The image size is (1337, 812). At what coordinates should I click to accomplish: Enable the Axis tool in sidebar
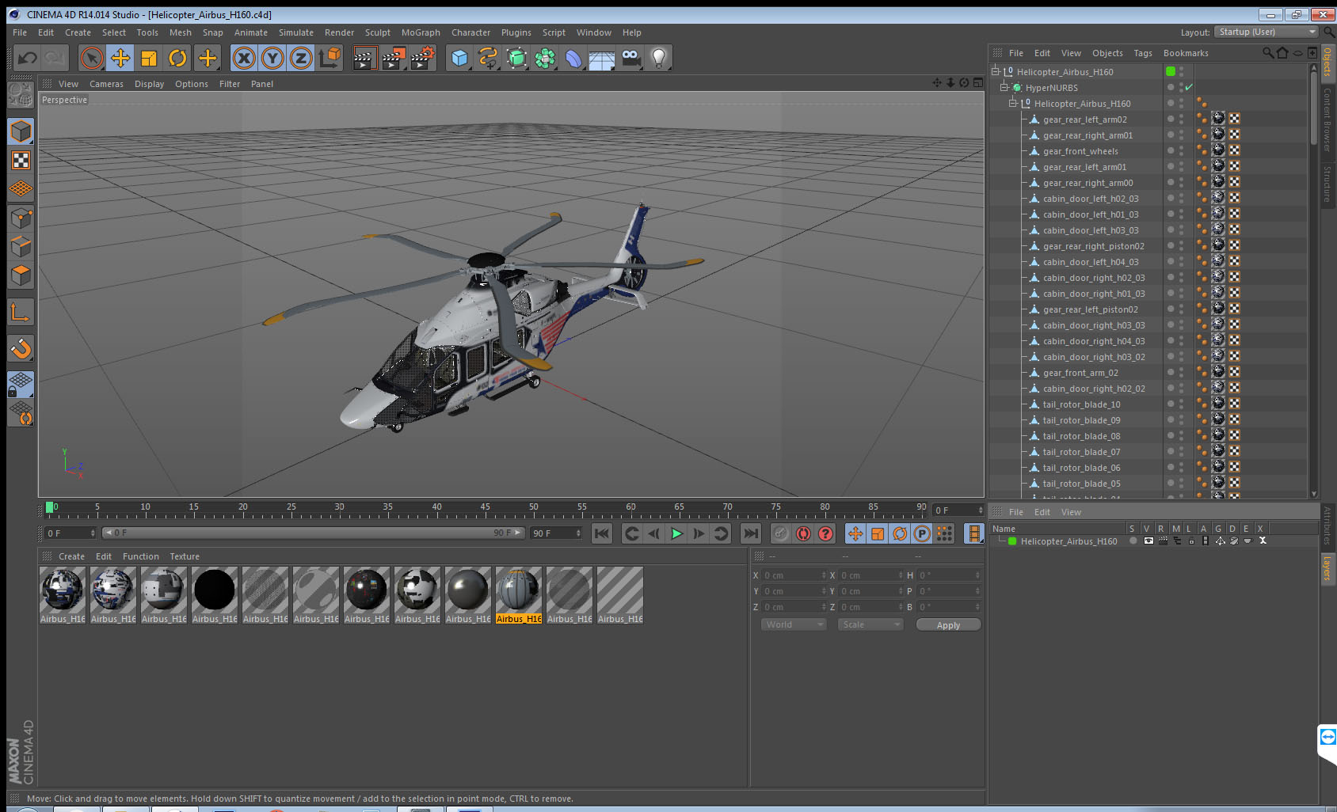(x=21, y=313)
